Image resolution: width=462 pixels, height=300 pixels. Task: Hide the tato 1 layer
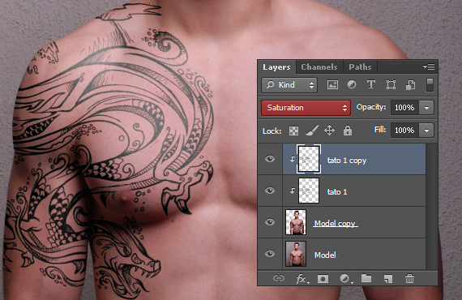pos(270,191)
